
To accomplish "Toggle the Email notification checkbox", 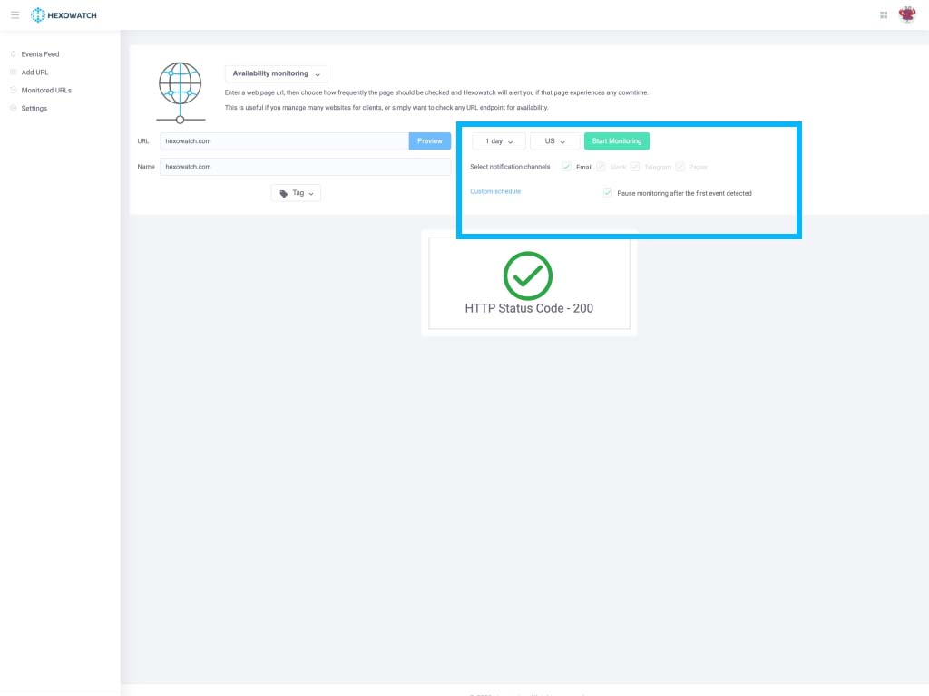I will coord(566,167).
